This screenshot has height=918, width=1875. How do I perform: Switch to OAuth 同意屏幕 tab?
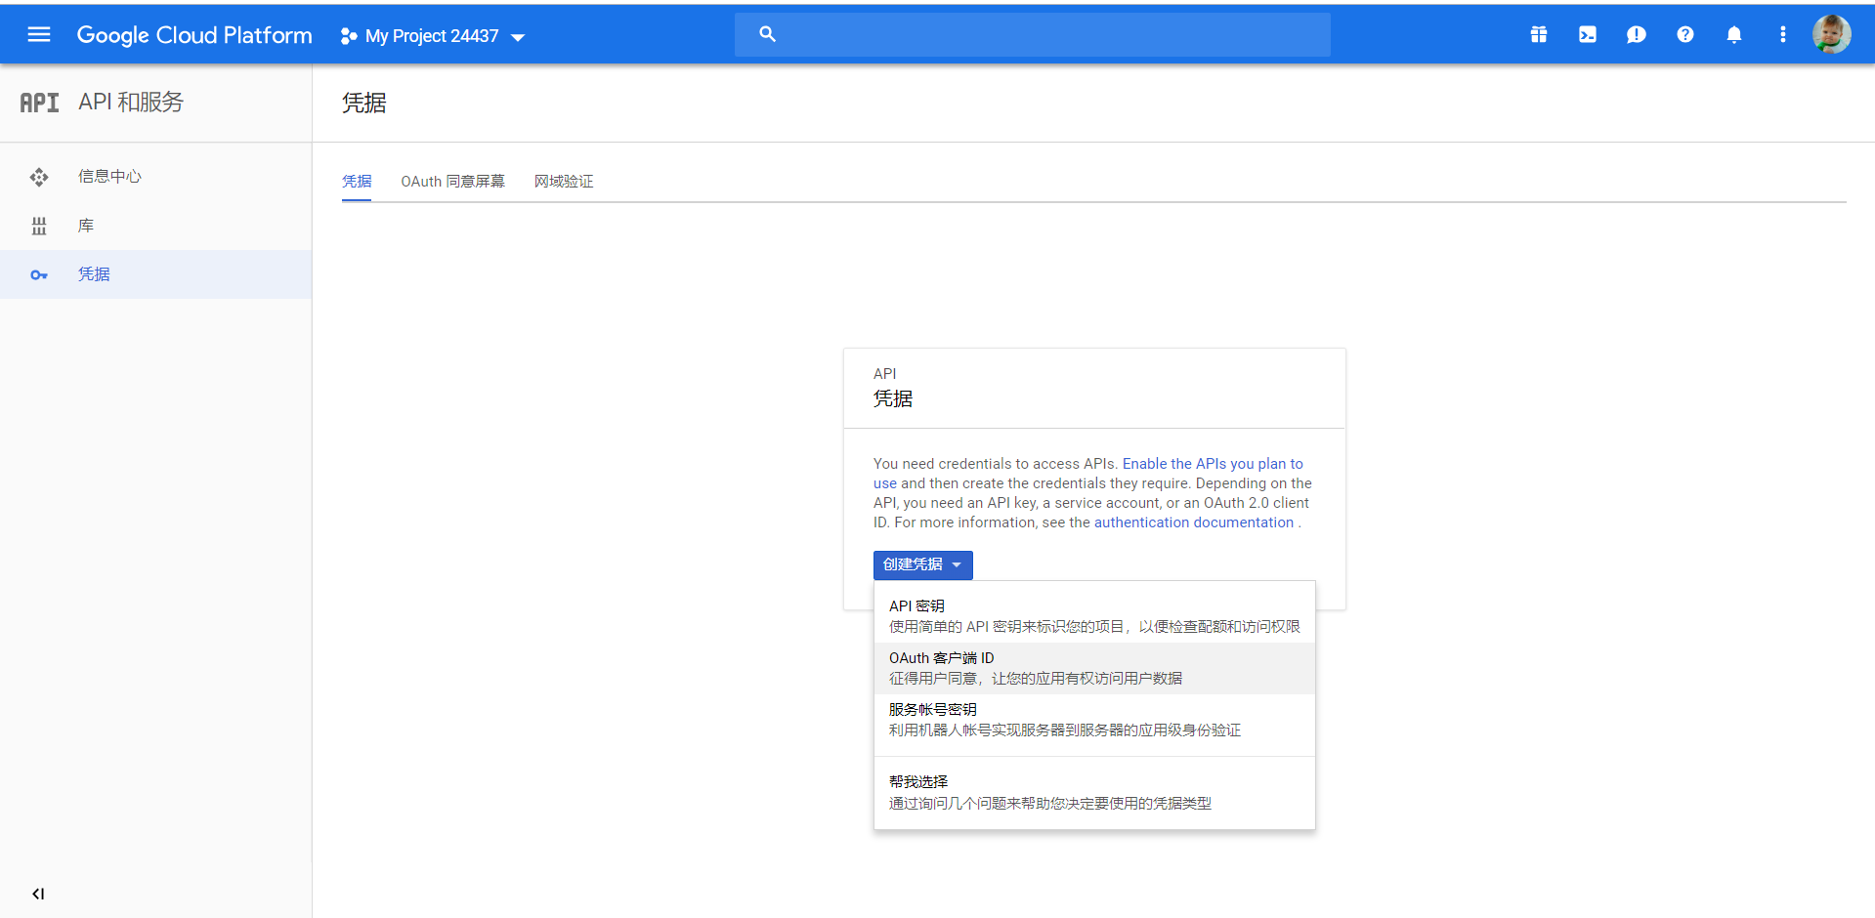coord(452,182)
